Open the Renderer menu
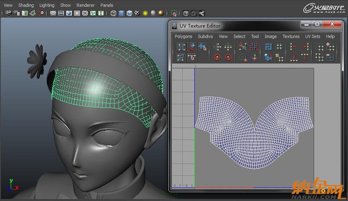 coord(85,5)
